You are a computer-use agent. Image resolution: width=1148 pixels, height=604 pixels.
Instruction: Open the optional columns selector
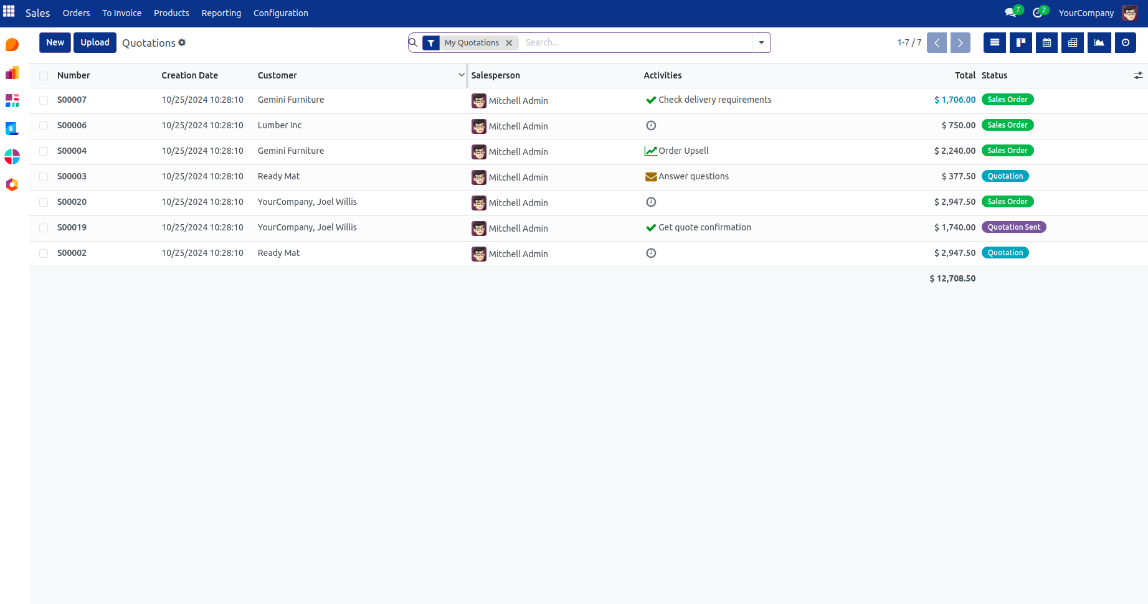tap(1138, 75)
